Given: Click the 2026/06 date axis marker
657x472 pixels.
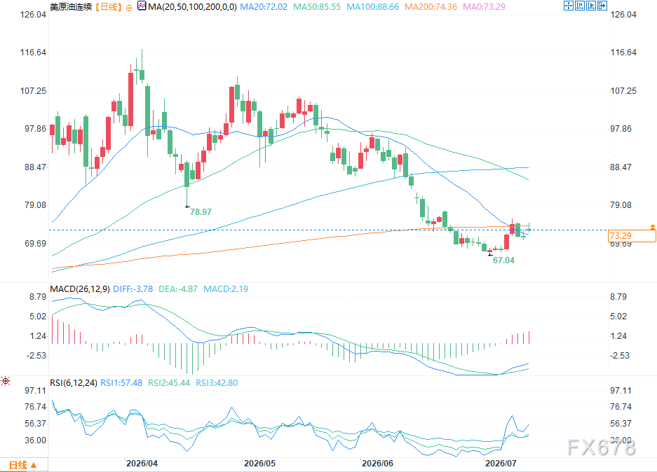Looking at the screenshot, I should pyautogui.click(x=377, y=463).
